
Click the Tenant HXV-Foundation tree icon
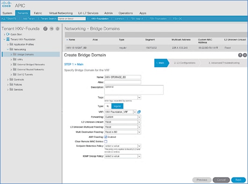click(8, 39)
